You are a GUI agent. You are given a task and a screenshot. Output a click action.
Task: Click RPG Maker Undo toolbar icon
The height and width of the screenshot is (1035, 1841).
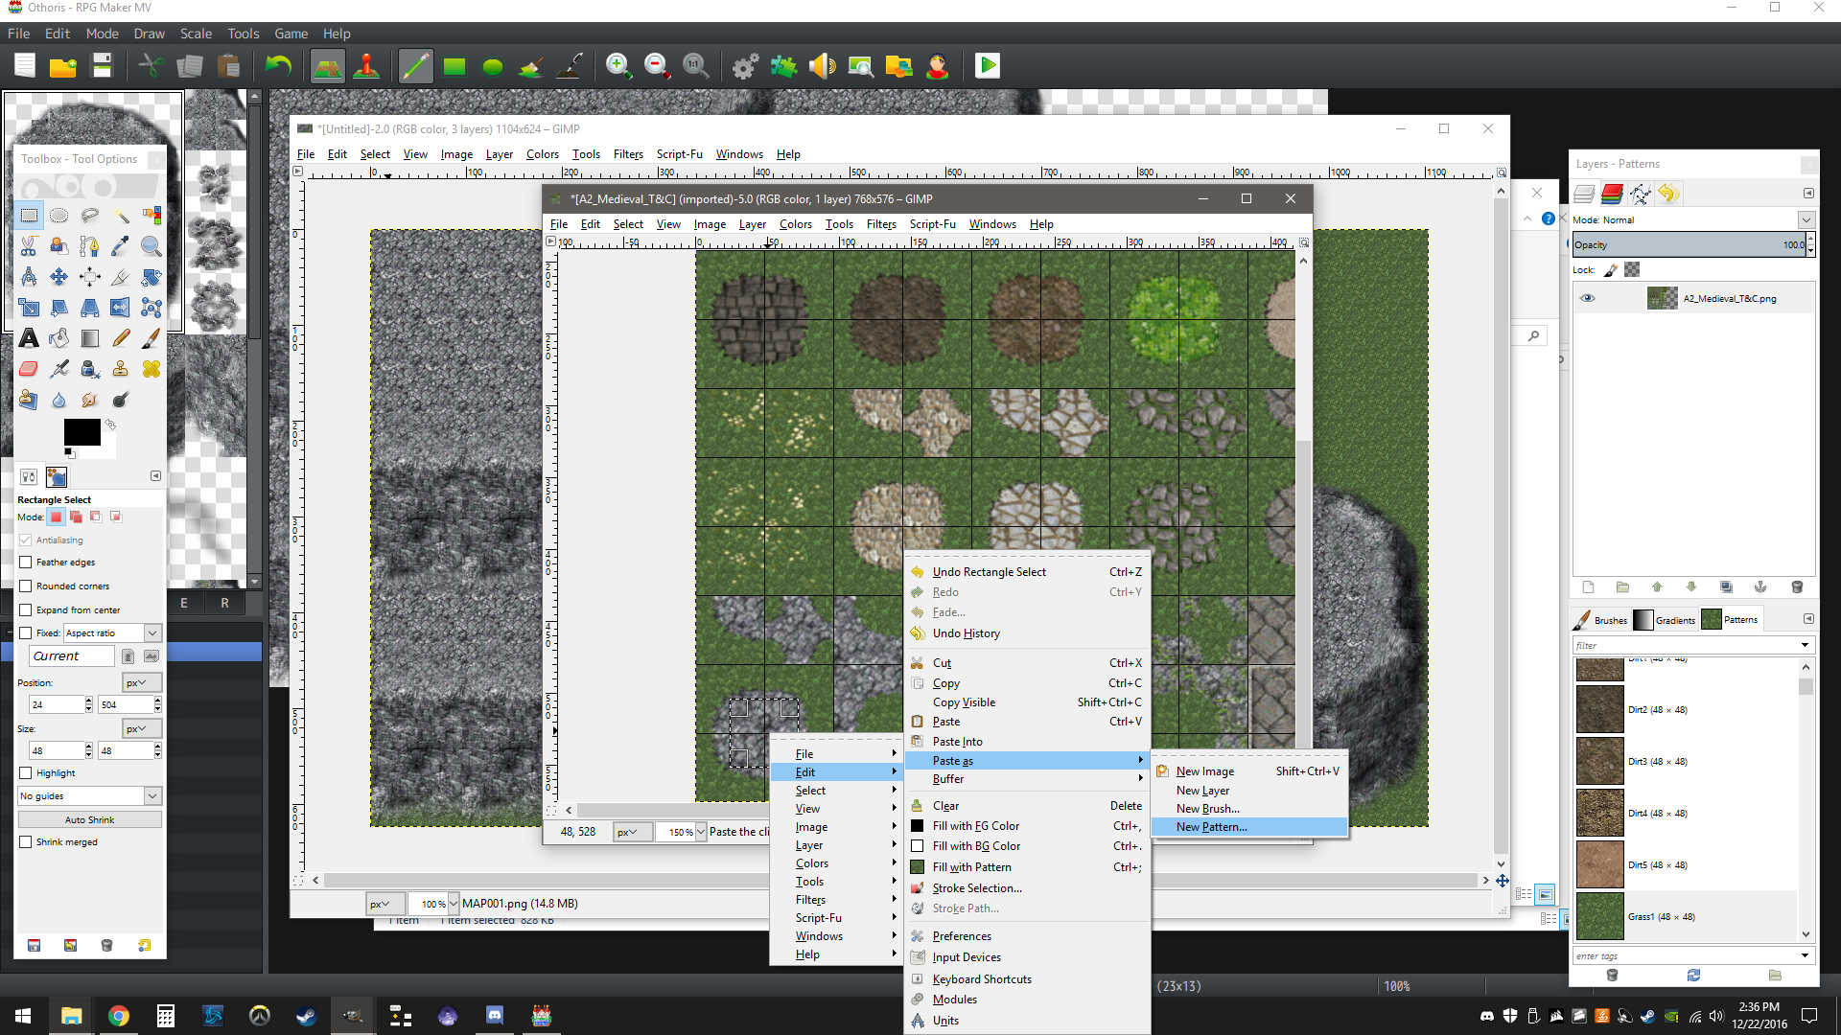[x=278, y=66]
